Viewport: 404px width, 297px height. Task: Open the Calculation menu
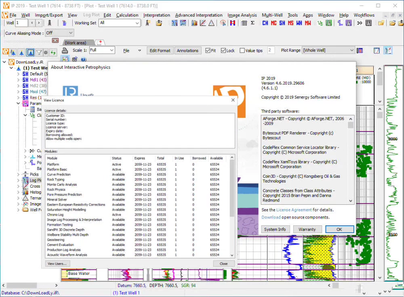click(127, 15)
